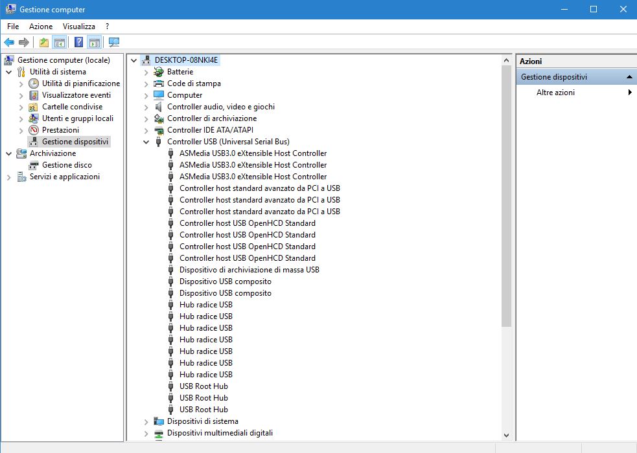
Task: Click the Utilità di pianificazione clock icon
Action: 34,83
